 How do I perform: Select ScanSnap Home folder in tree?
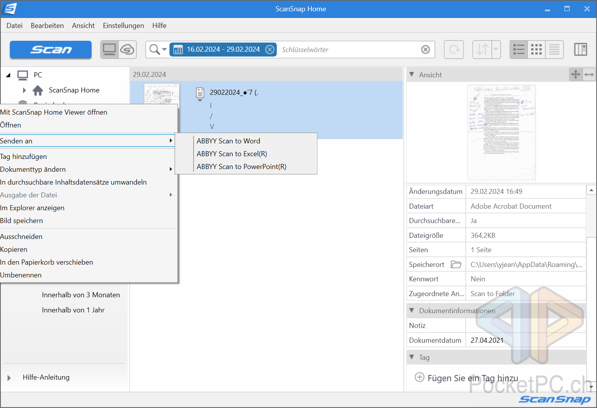(74, 90)
